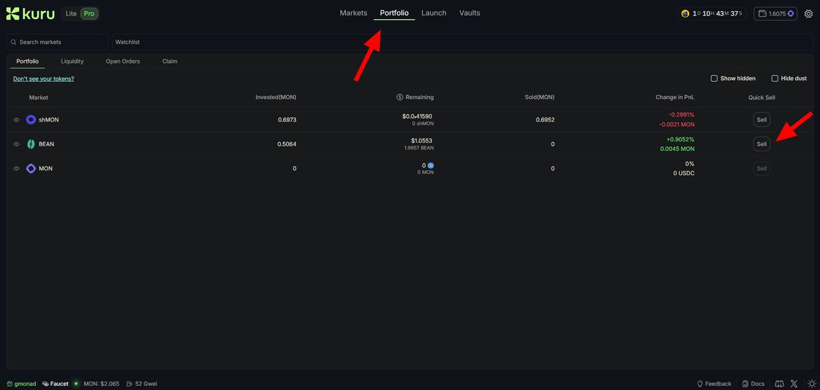
Task: Quick sell BEAN with Sell button
Action: [762, 144]
